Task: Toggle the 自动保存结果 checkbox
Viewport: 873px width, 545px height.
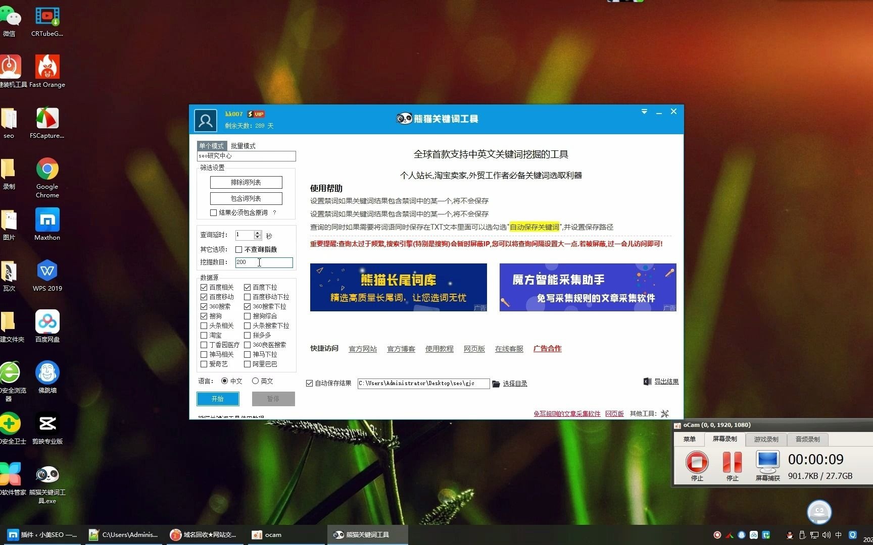Action: tap(310, 384)
